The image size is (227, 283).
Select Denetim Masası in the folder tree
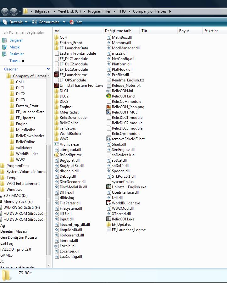(x=14, y=231)
